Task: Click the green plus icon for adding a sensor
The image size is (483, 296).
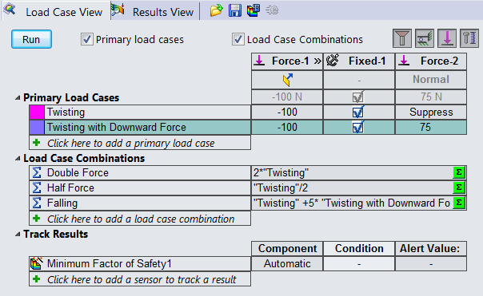Action: tap(37, 278)
